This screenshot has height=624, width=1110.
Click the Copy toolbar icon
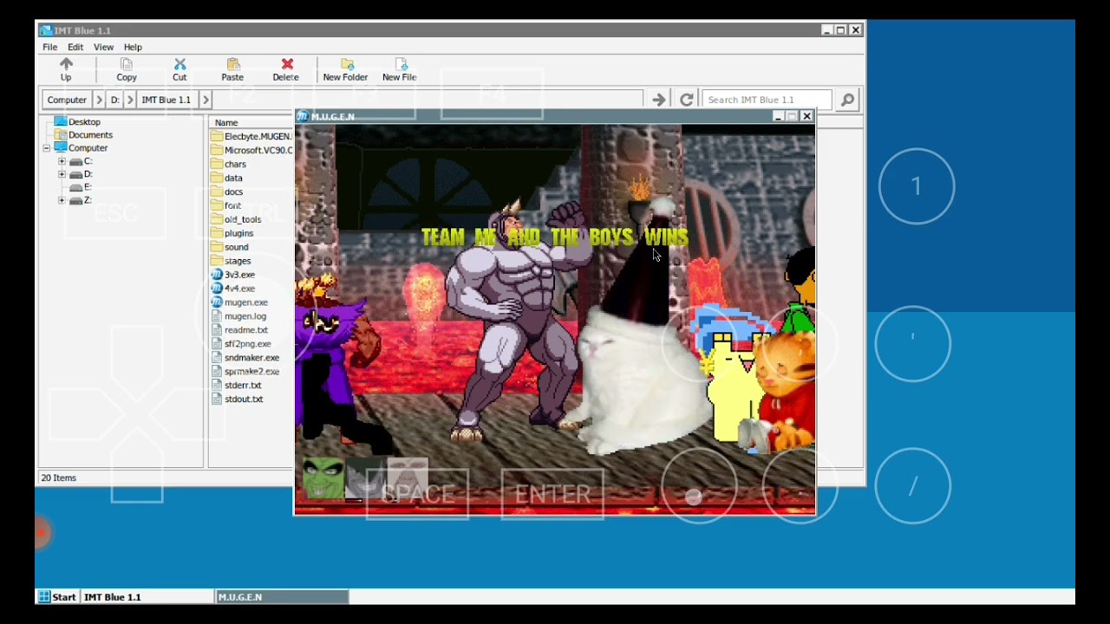pos(127,64)
